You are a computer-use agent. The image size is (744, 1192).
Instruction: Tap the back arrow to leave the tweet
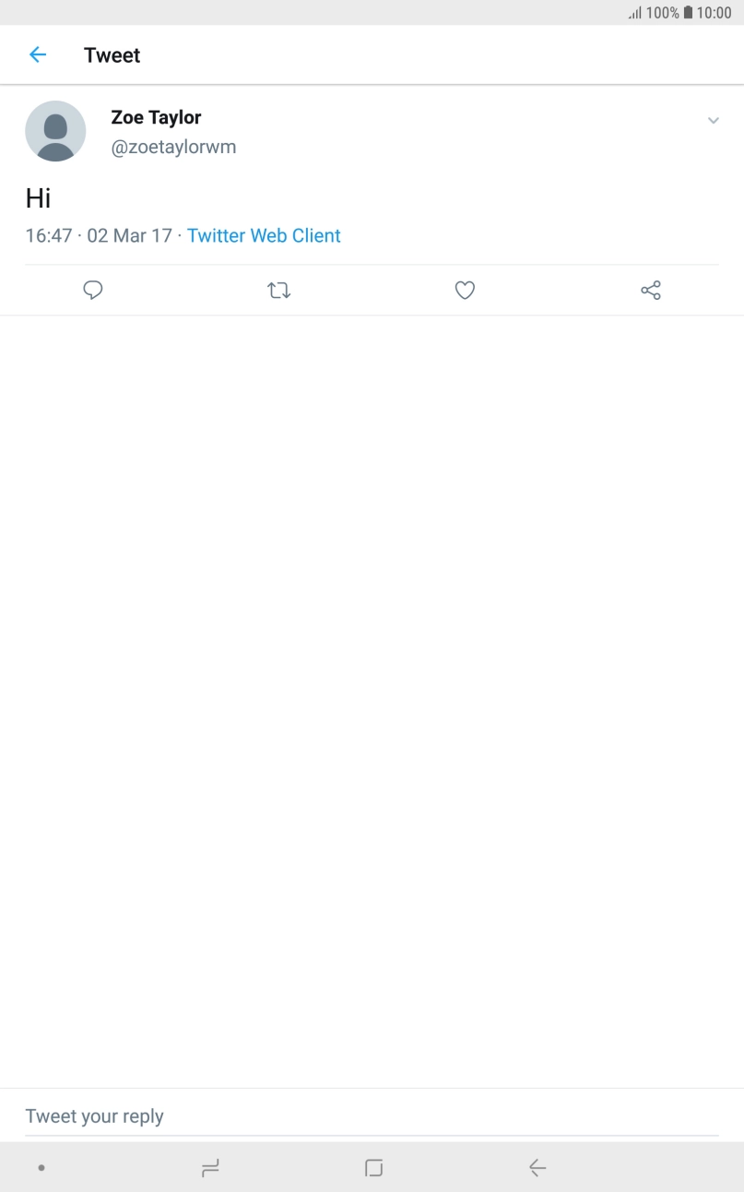point(37,54)
